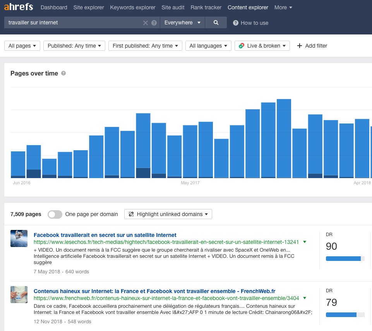Open the All languages dropdown
The height and width of the screenshot is (331, 372).
click(208, 46)
